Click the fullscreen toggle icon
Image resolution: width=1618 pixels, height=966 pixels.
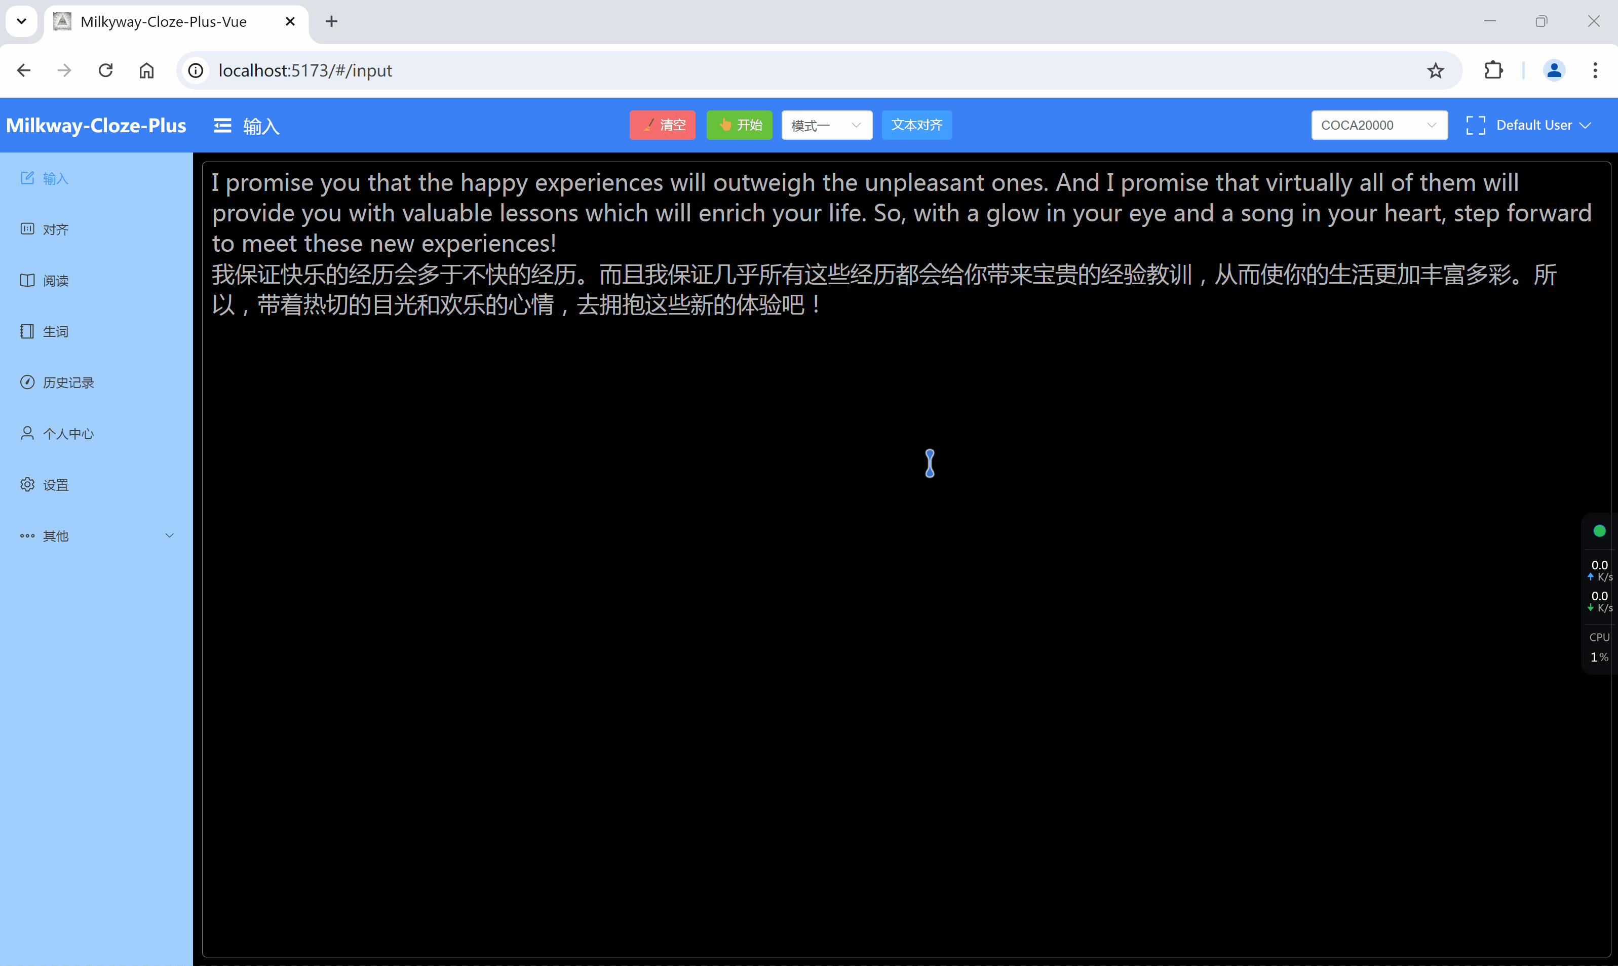pos(1476,126)
